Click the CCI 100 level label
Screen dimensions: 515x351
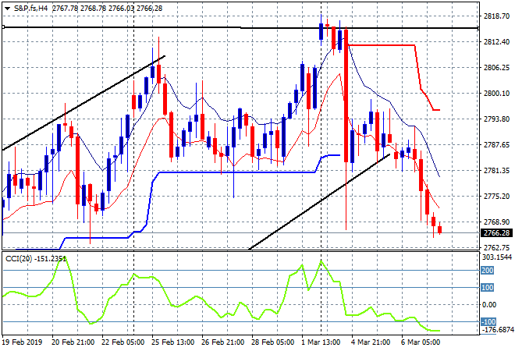click(488, 288)
